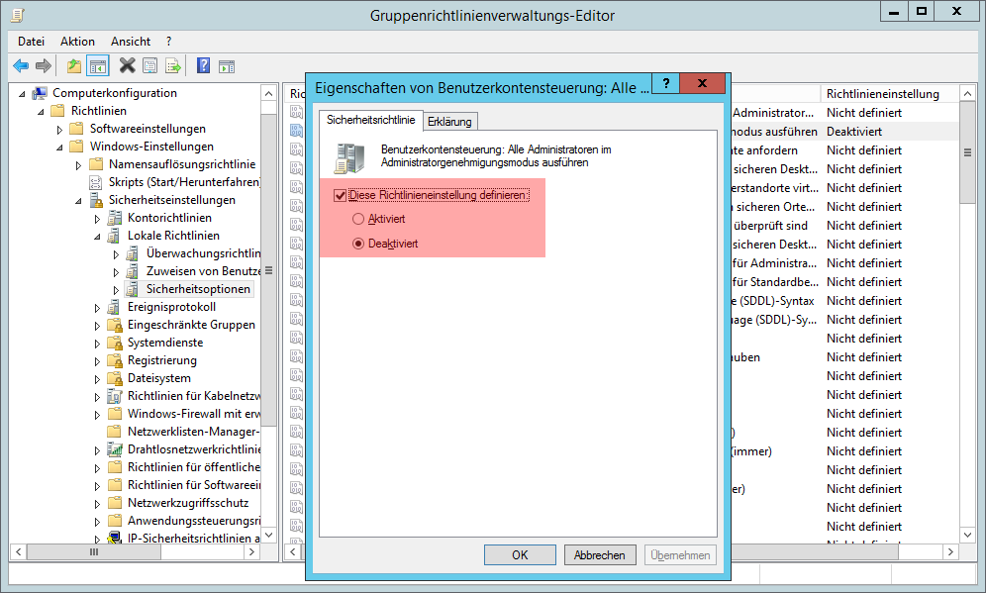Click the folder Up one level icon
This screenshot has height=593, width=986.
(74, 66)
